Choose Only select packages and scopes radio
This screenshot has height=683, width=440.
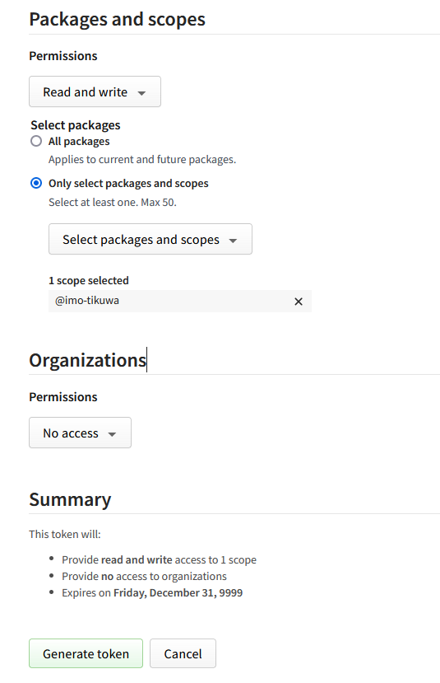[x=36, y=183]
